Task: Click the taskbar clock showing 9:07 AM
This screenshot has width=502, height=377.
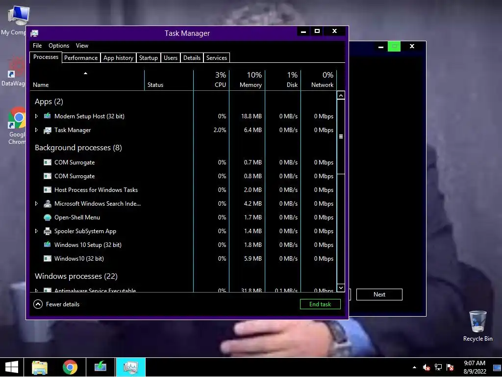Action: (475, 367)
